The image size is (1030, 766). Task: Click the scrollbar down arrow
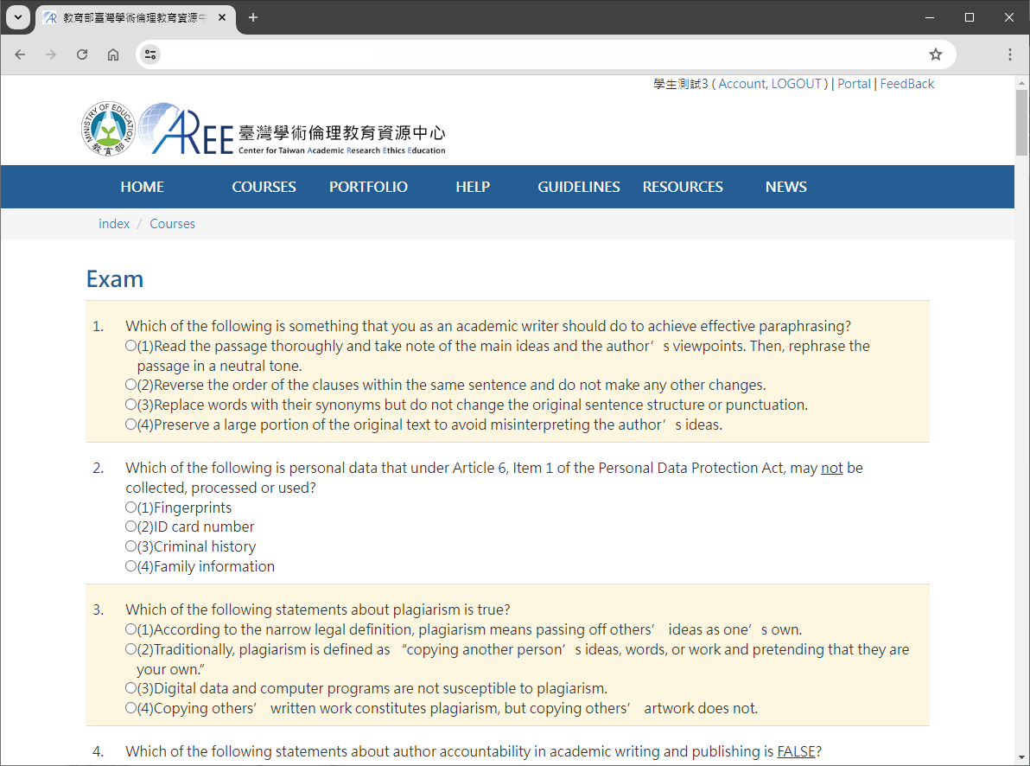point(1021,759)
